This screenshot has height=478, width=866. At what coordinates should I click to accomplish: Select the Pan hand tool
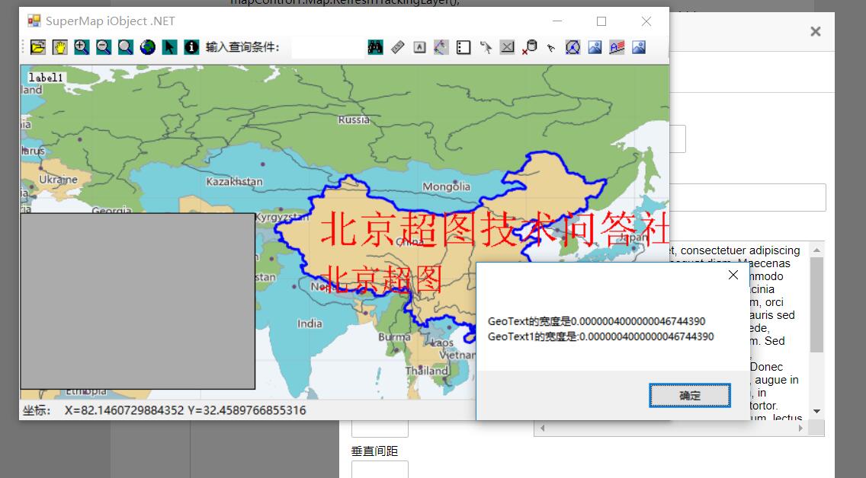(x=59, y=47)
